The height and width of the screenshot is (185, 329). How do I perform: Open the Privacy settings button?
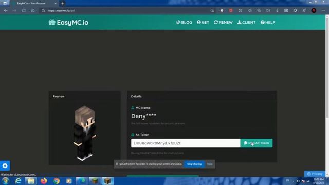(315, 174)
